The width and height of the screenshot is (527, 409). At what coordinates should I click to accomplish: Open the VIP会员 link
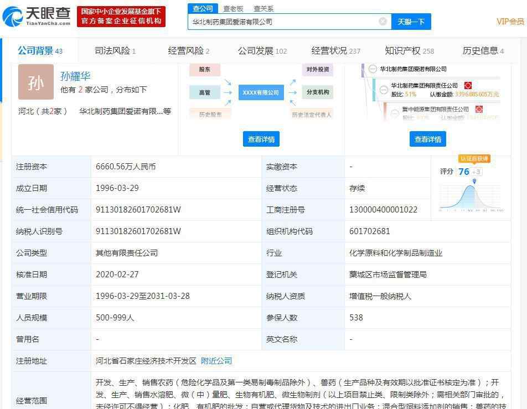pyautogui.click(x=510, y=22)
